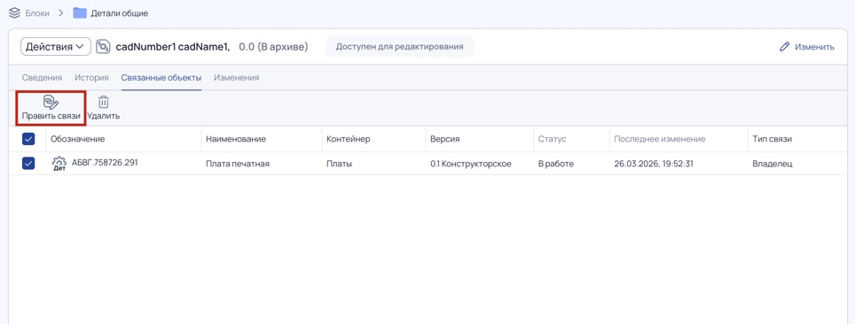Click Последнее изменение column header
Viewport: 855px width, 324px height.
660,139
